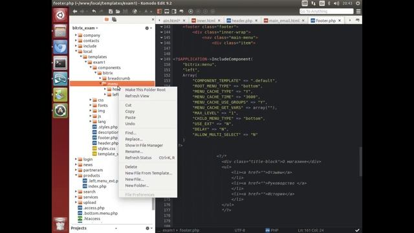
Task: Select Paste in context menu
Action: click(130, 118)
